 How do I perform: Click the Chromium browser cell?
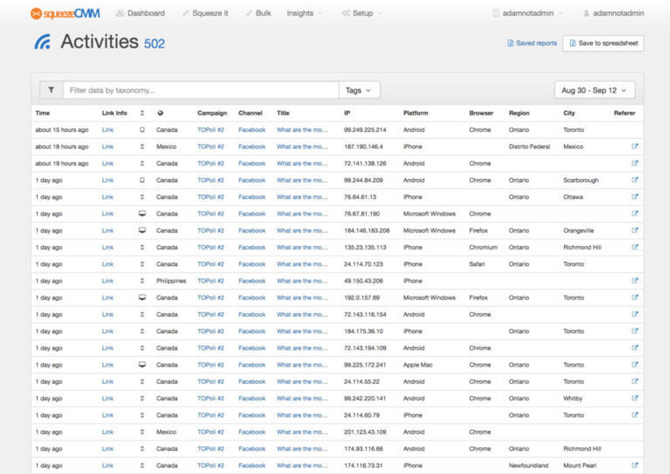(483, 247)
